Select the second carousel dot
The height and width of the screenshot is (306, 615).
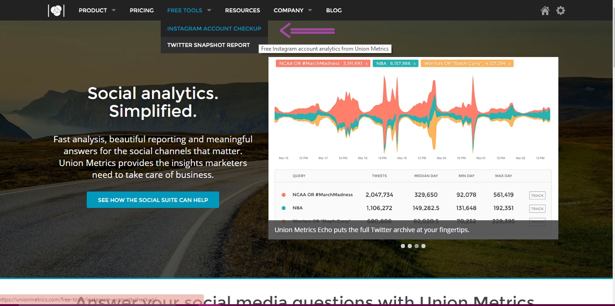(410, 246)
